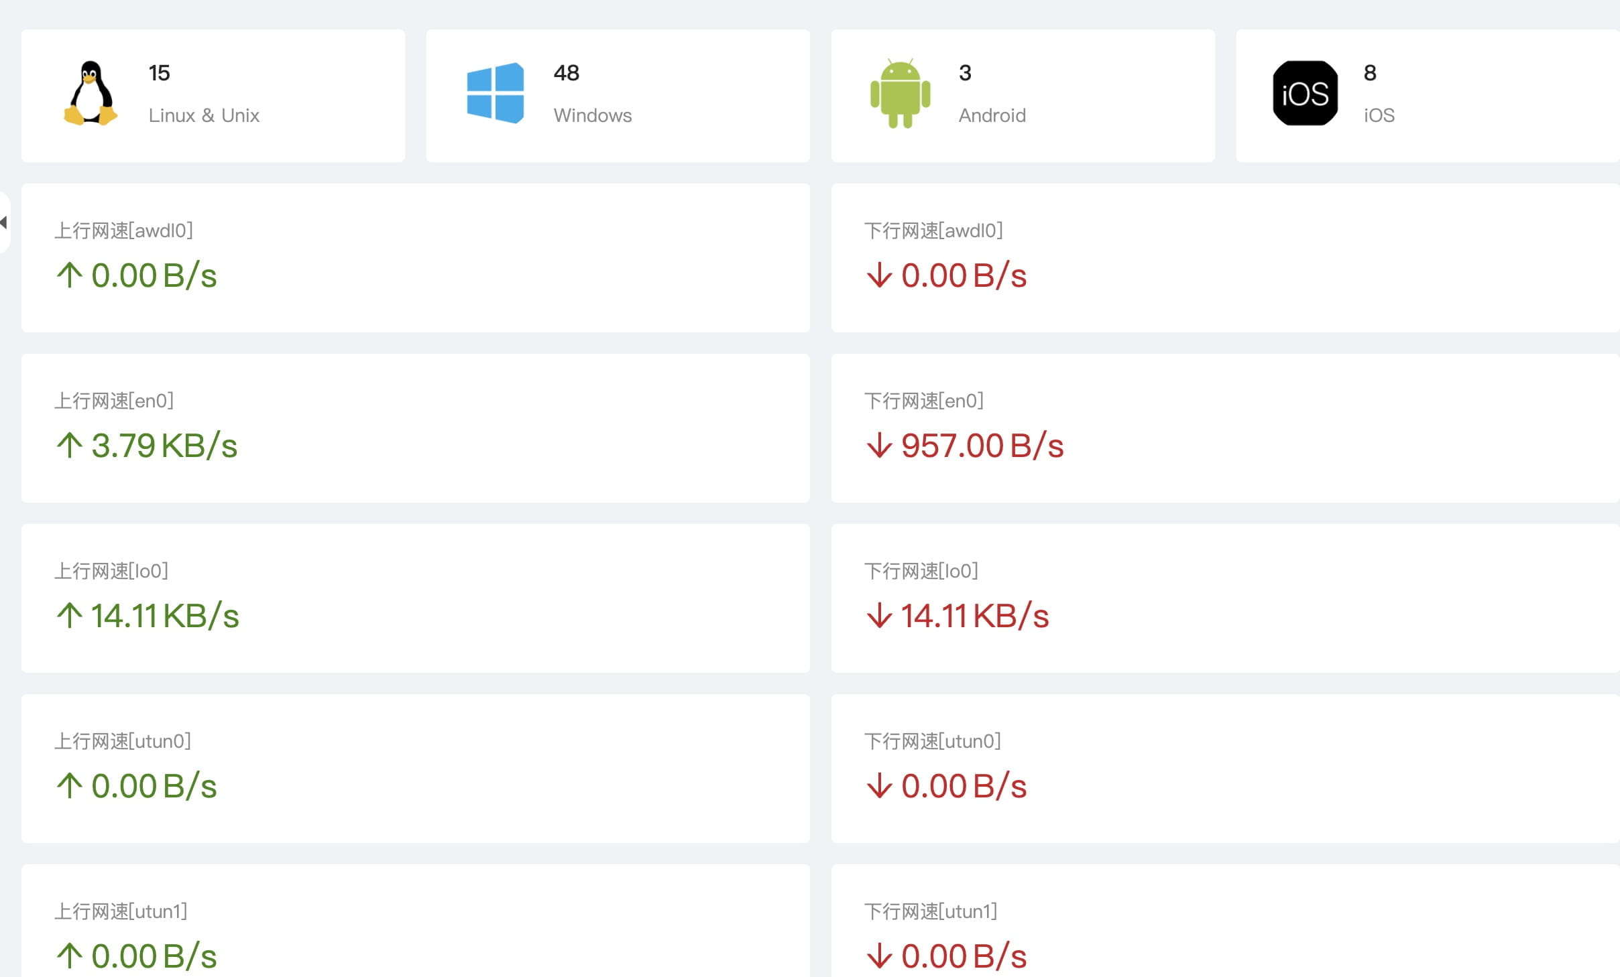Click the black iOS logo icon
Viewport: 1620px width, 977px height.
point(1305,93)
